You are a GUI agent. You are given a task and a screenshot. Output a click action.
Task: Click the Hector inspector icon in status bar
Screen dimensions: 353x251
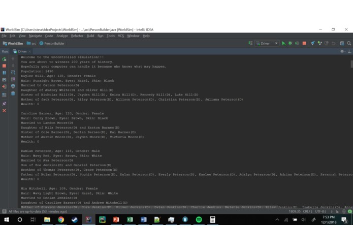(x=344, y=211)
